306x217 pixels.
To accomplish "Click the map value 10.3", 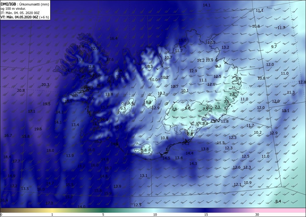I will (149, 66).
